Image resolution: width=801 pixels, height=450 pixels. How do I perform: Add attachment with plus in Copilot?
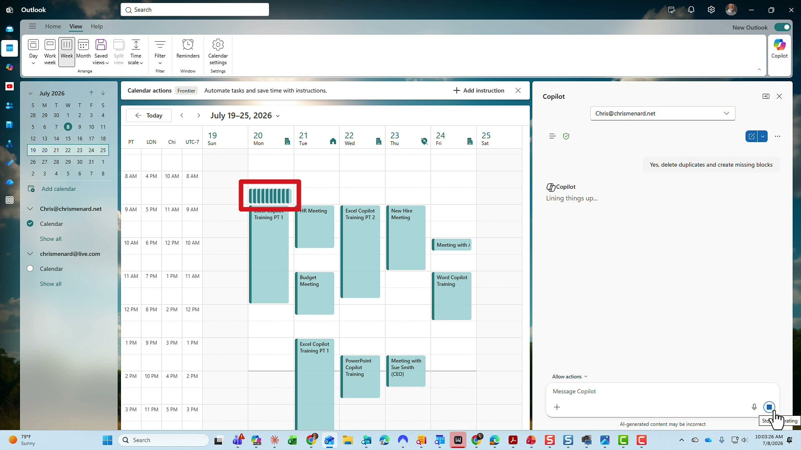(557, 407)
